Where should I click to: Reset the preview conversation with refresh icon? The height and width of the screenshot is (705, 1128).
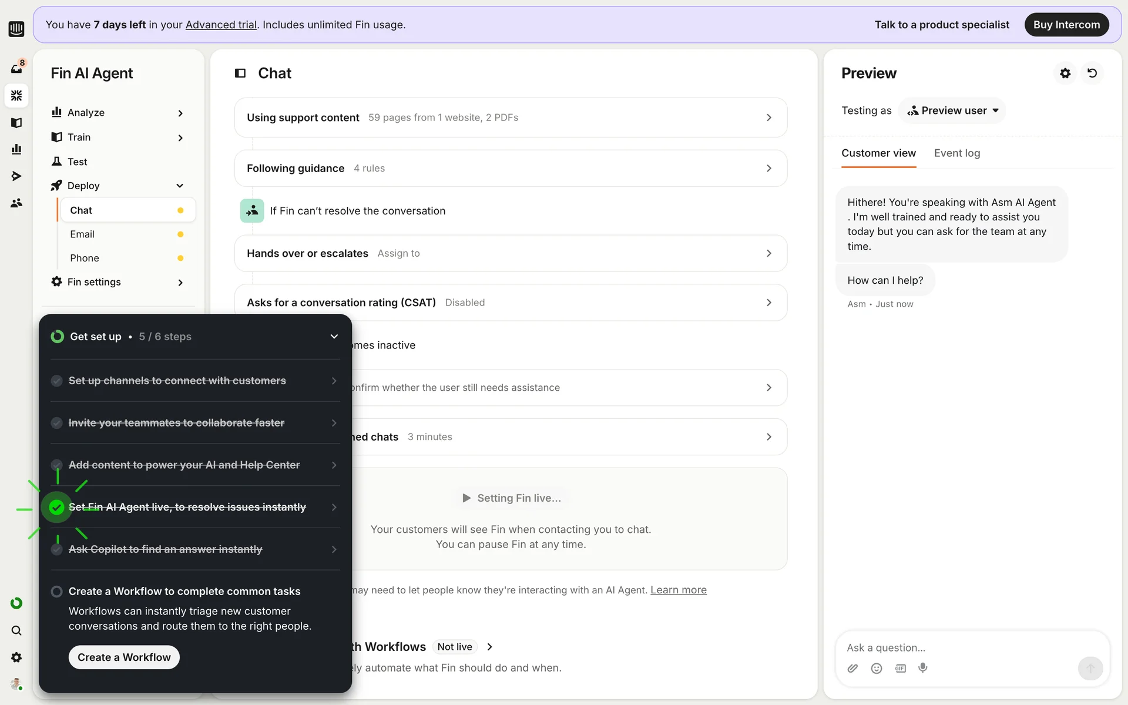(x=1092, y=73)
